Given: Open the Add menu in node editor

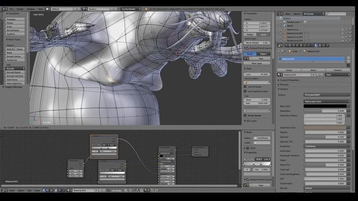Looking at the screenshot, I should 30,190.
